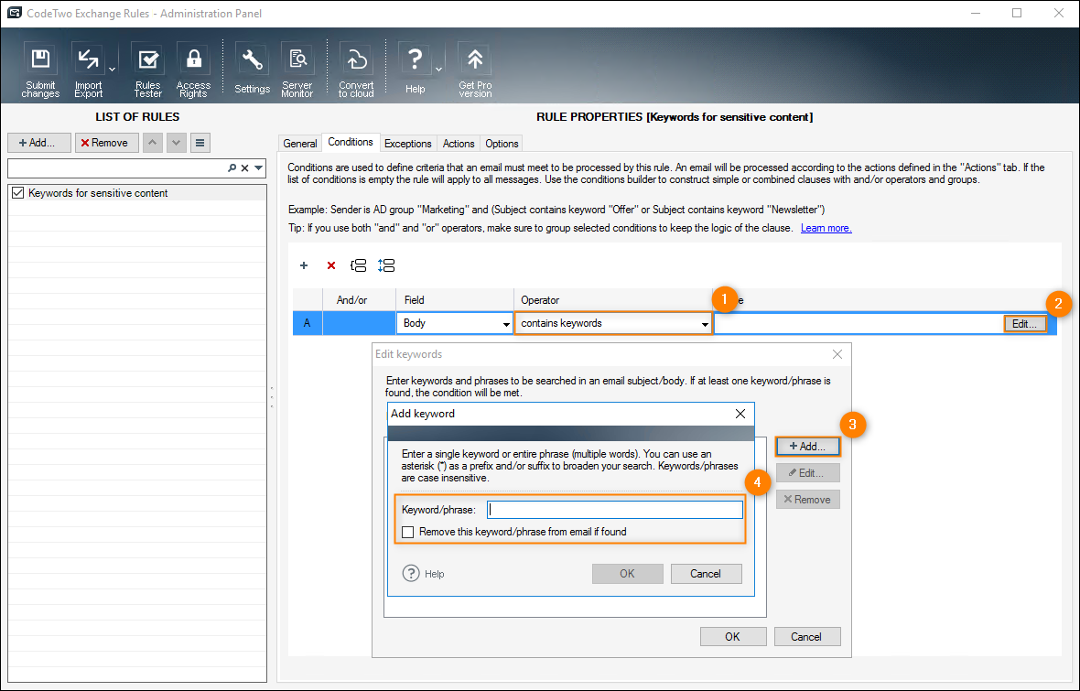
Task: Expand the rules search options dropdown
Action: tap(259, 167)
